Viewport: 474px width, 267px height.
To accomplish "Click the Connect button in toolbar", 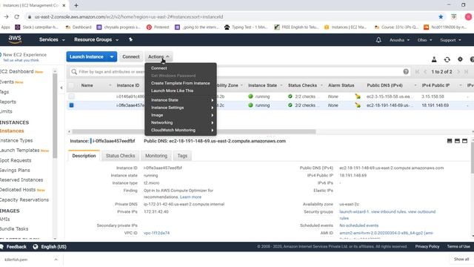I will (x=131, y=56).
